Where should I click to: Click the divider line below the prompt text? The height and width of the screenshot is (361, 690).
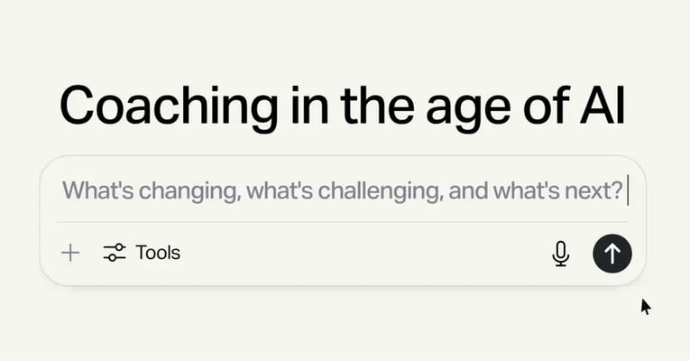pos(343,222)
